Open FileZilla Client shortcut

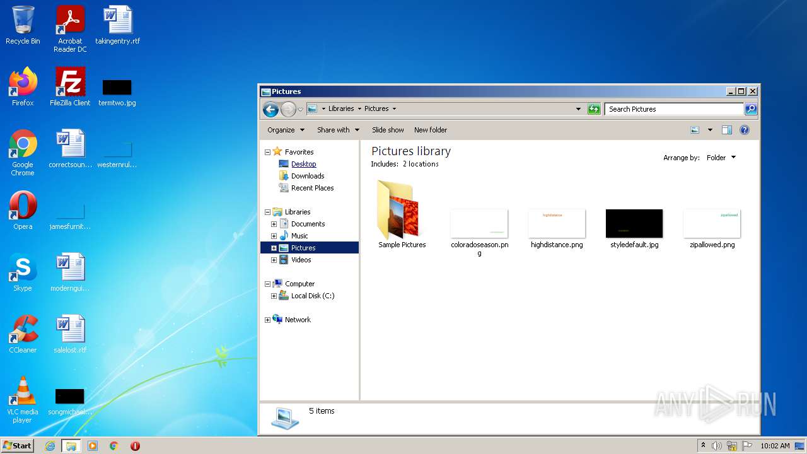(70, 87)
